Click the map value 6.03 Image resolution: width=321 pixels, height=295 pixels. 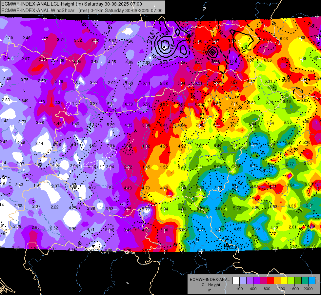point(284,38)
